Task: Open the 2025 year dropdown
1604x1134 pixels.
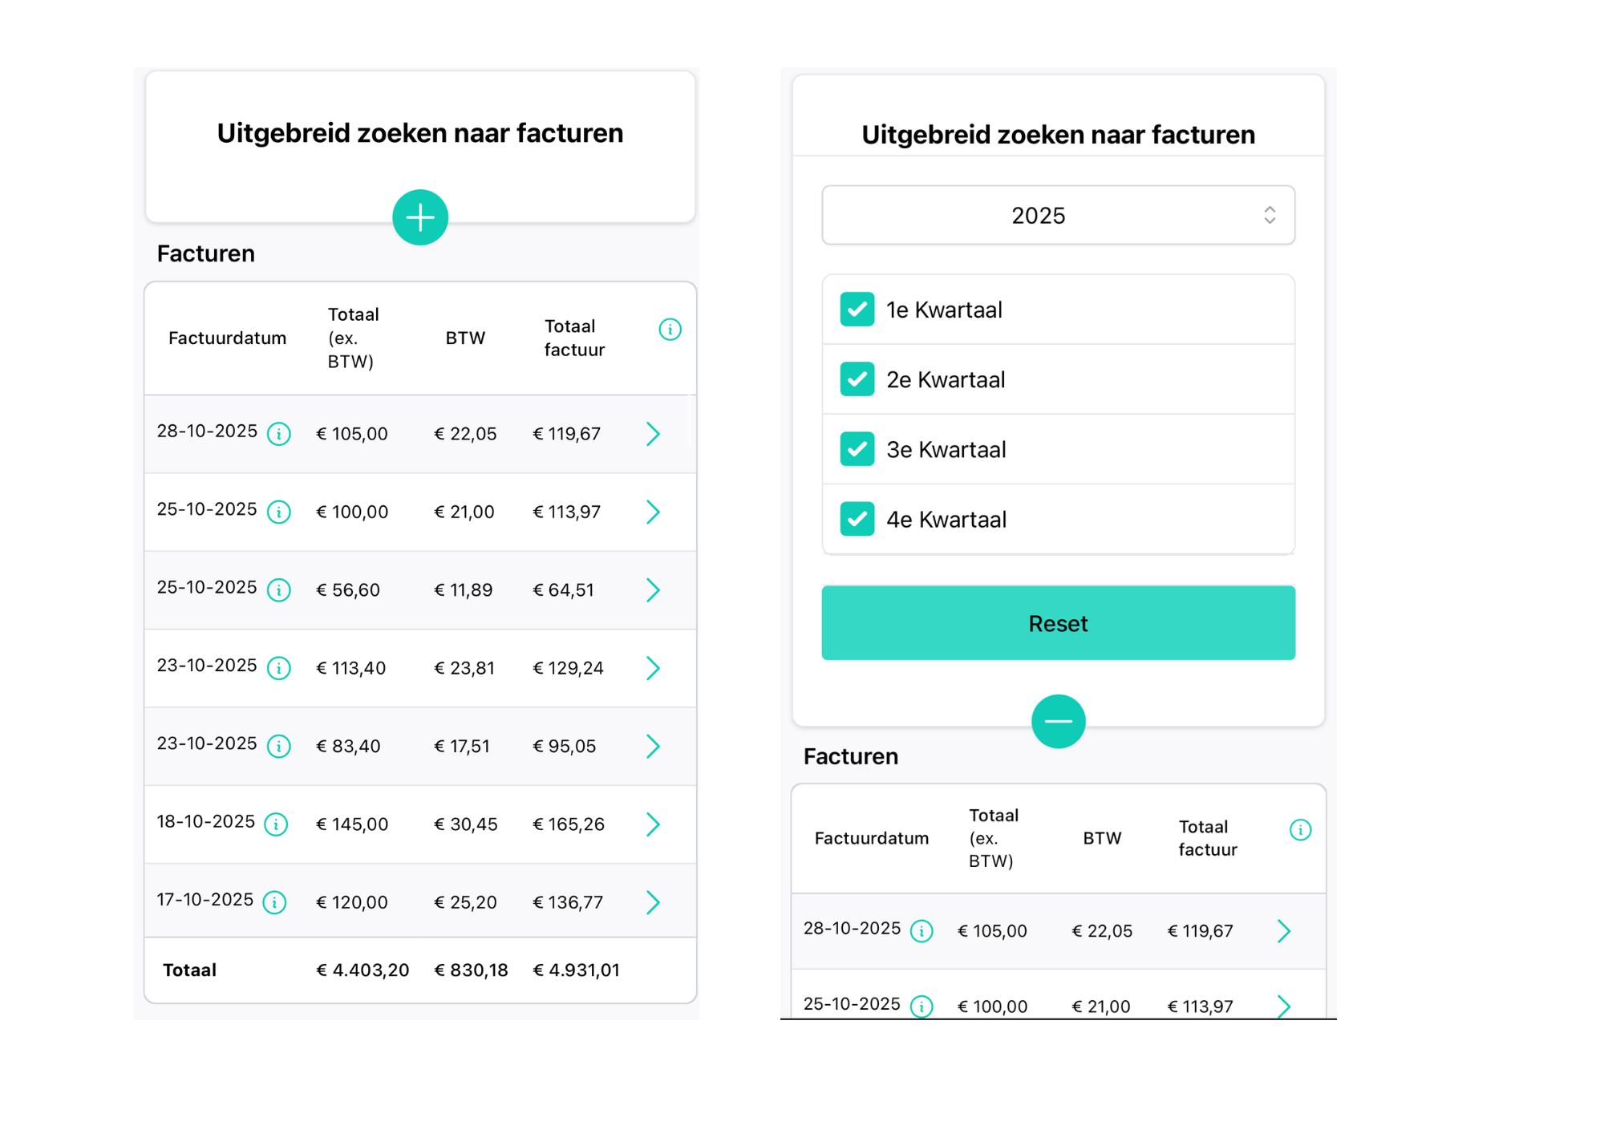Action: (x=1058, y=215)
